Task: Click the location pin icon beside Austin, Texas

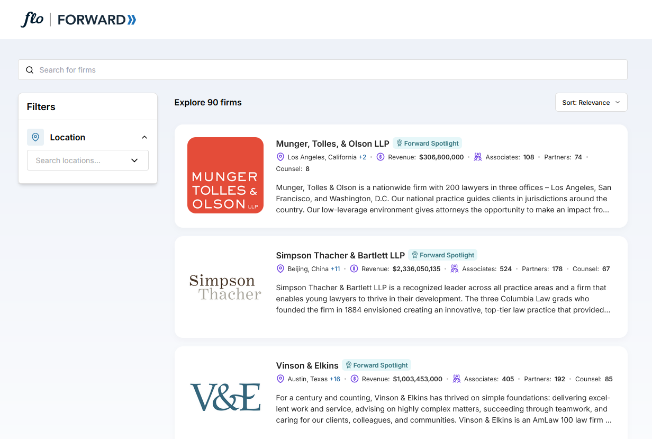Action: (280, 379)
